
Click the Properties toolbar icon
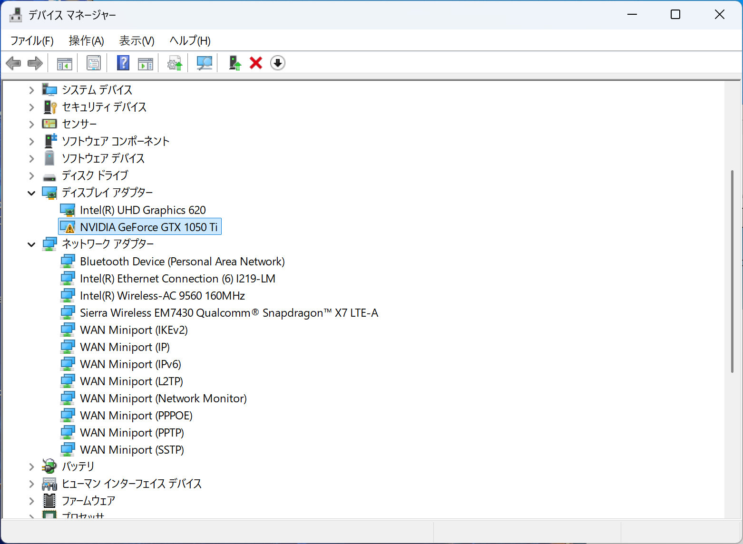pos(93,63)
